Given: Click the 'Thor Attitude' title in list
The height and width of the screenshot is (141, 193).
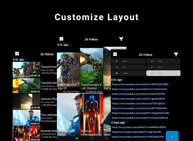Looking at the screenshot, I should tap(49, 115).
